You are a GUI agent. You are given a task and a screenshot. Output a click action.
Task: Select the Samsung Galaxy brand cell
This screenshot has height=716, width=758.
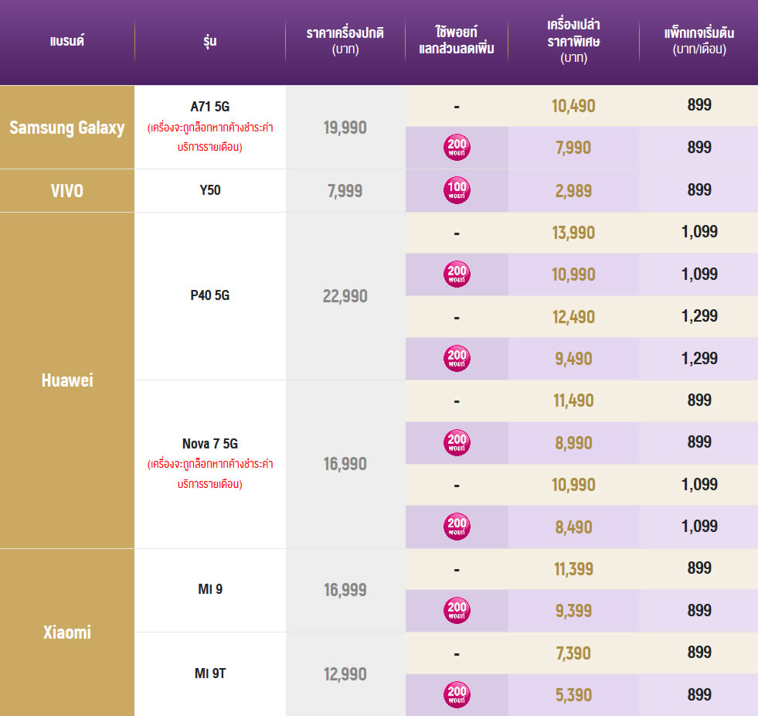[x=67, y=128]
